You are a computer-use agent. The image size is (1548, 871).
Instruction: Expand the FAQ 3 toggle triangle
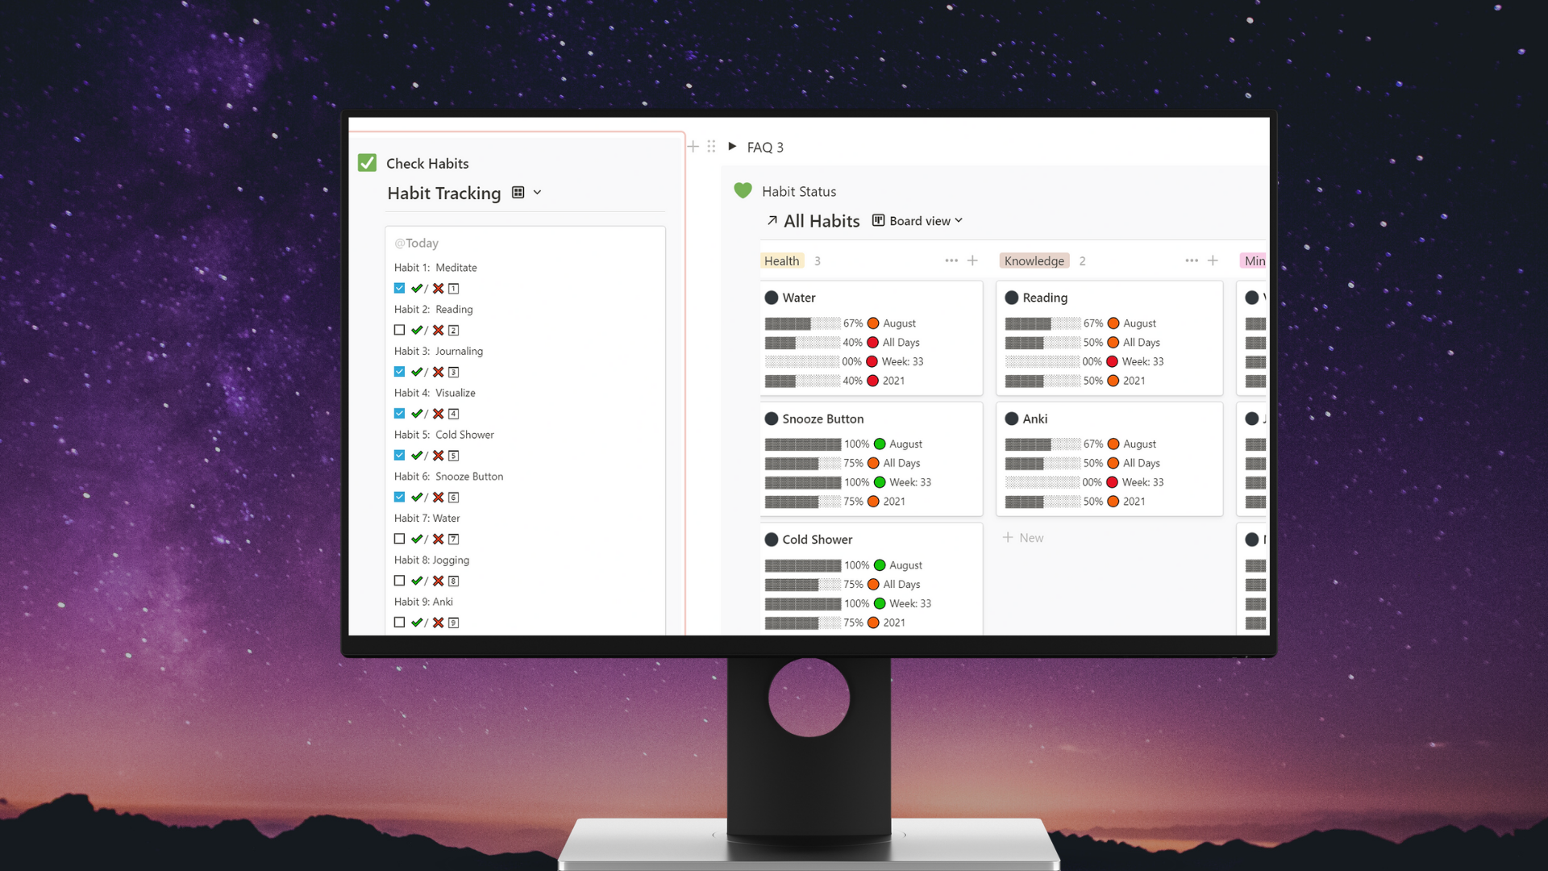point(732,147)
